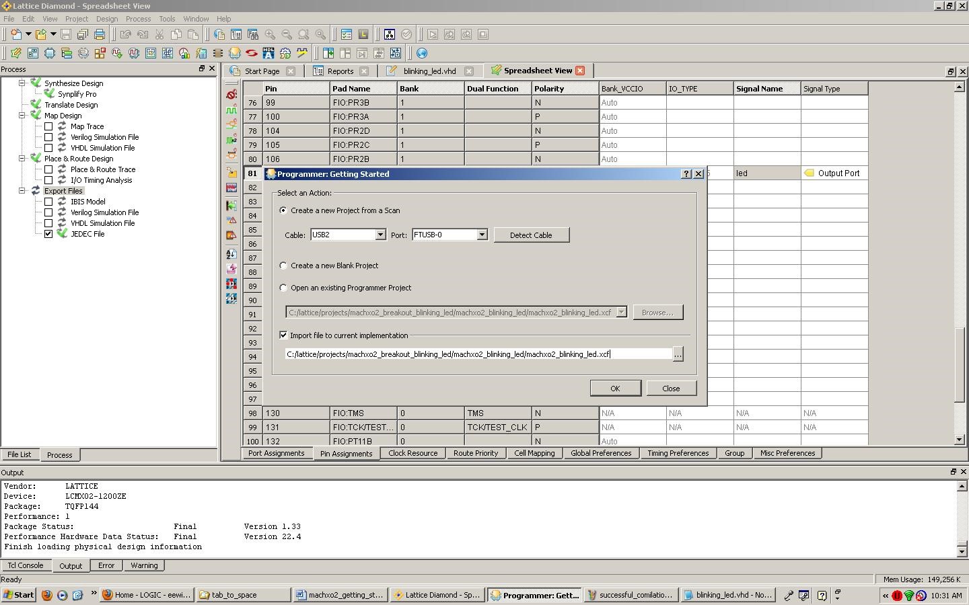Open the Cable dropdown showing USB2
The width and height of the screenshot is (969, 605).
[380, 235]
